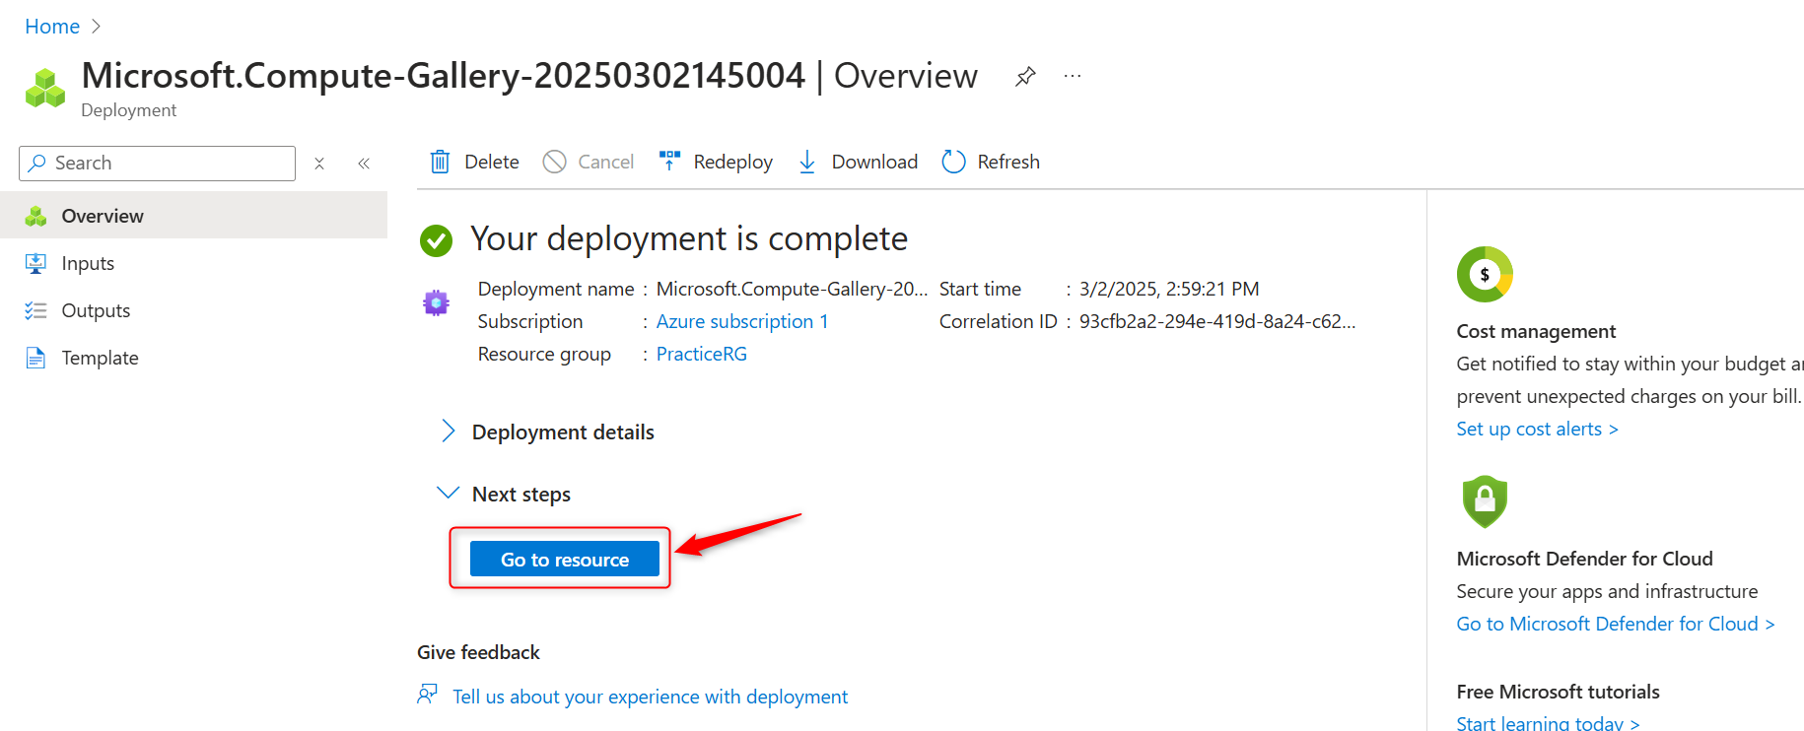Click the Give feedback heading
Image resolution: width=1804 pixels, height=731 pixels.
tap(478, 652)
